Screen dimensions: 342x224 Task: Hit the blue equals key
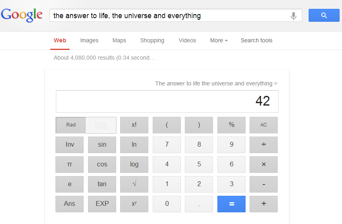click(x=231, y=204)
